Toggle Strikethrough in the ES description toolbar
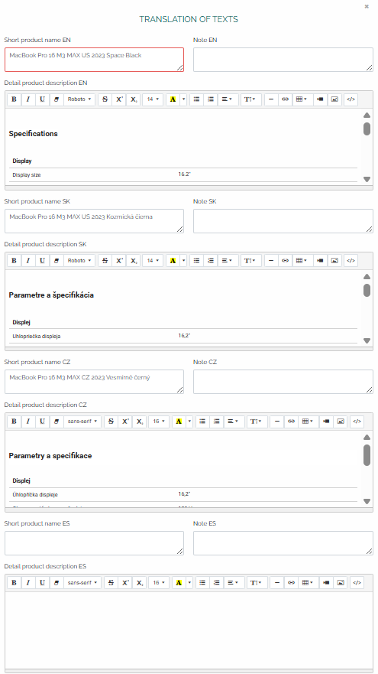Viewport: 378px width, 674px height. point(111,582)
